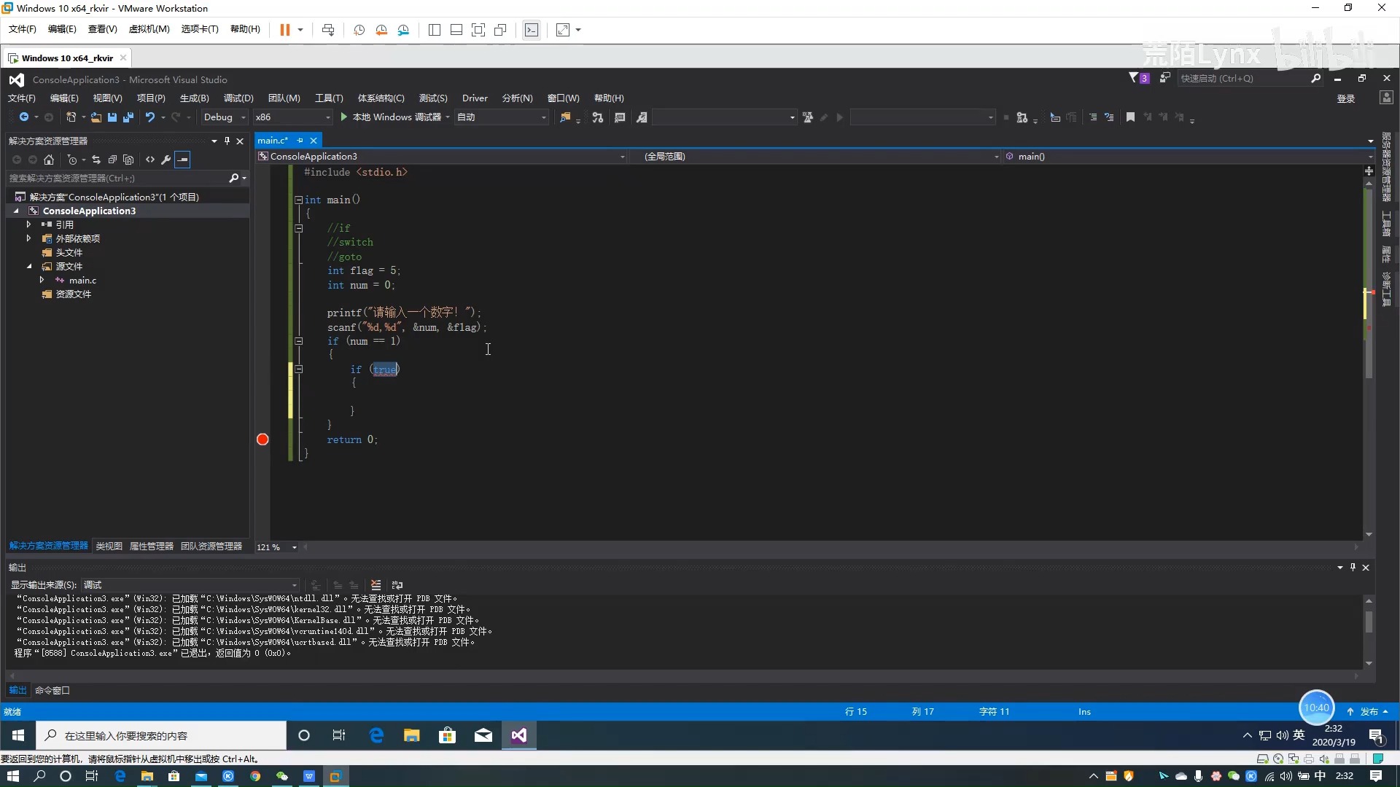The width and height of the screenshot is (1400, 787).
Task: Click VMware revert to snapshot icon
Action: [x=381, y=30]
